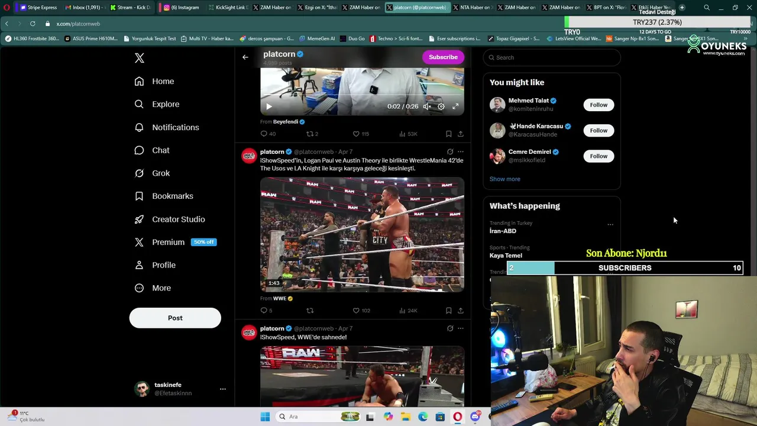757x426 pixels.
Task: Open Grok explain icon on WrestleMania post
Action: [x=450, y=151]
